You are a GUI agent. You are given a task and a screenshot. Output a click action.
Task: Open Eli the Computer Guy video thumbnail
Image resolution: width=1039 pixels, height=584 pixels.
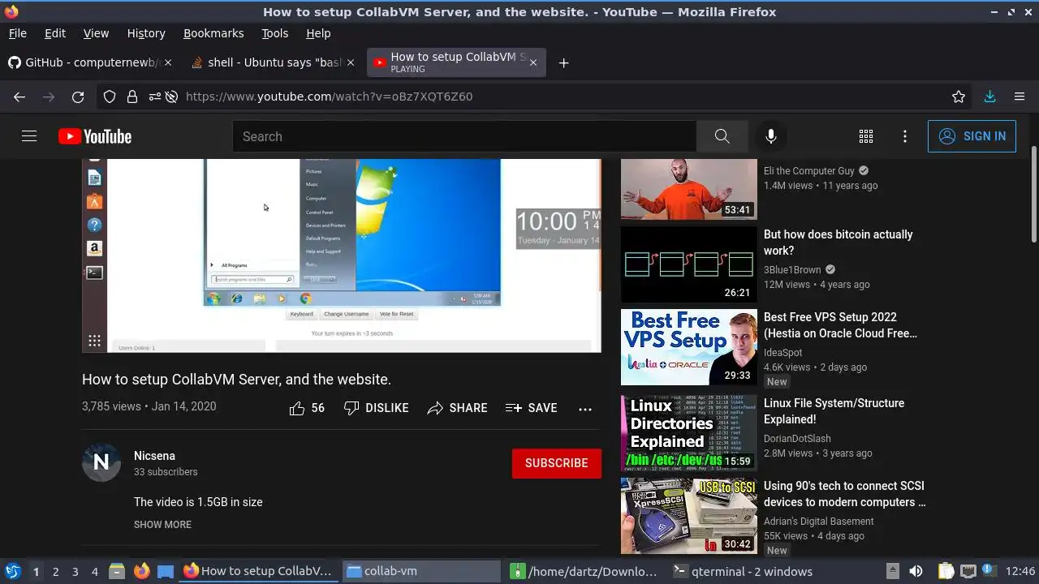click(x=689, y=189)
